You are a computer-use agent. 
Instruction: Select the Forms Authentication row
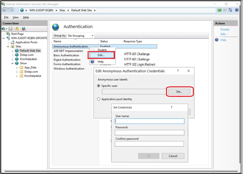[x=67, y=64]
